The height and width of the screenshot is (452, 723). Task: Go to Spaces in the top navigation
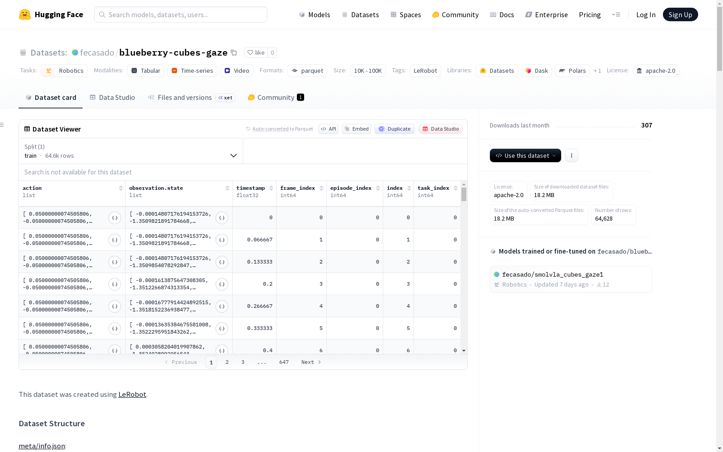tap(406, 14)
